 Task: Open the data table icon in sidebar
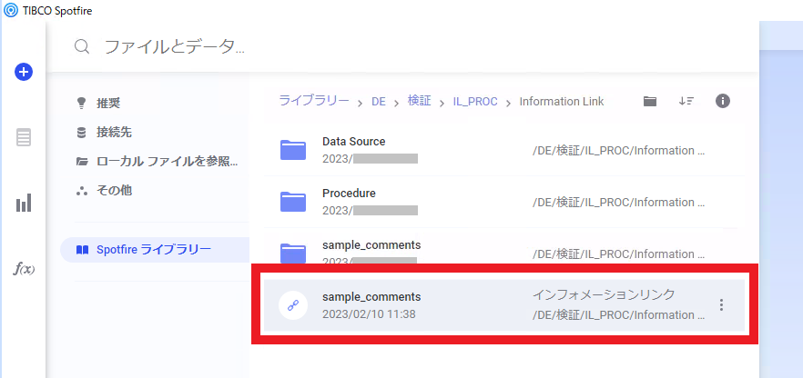[x=24, y=137]
